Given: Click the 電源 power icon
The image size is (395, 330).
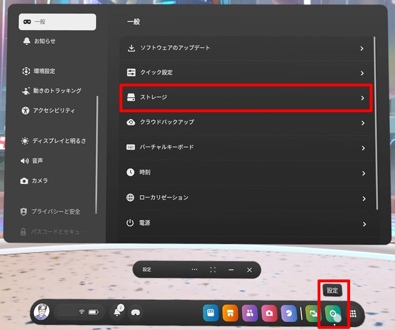Looking at the screenshot, I should click(x=130, y=223).
